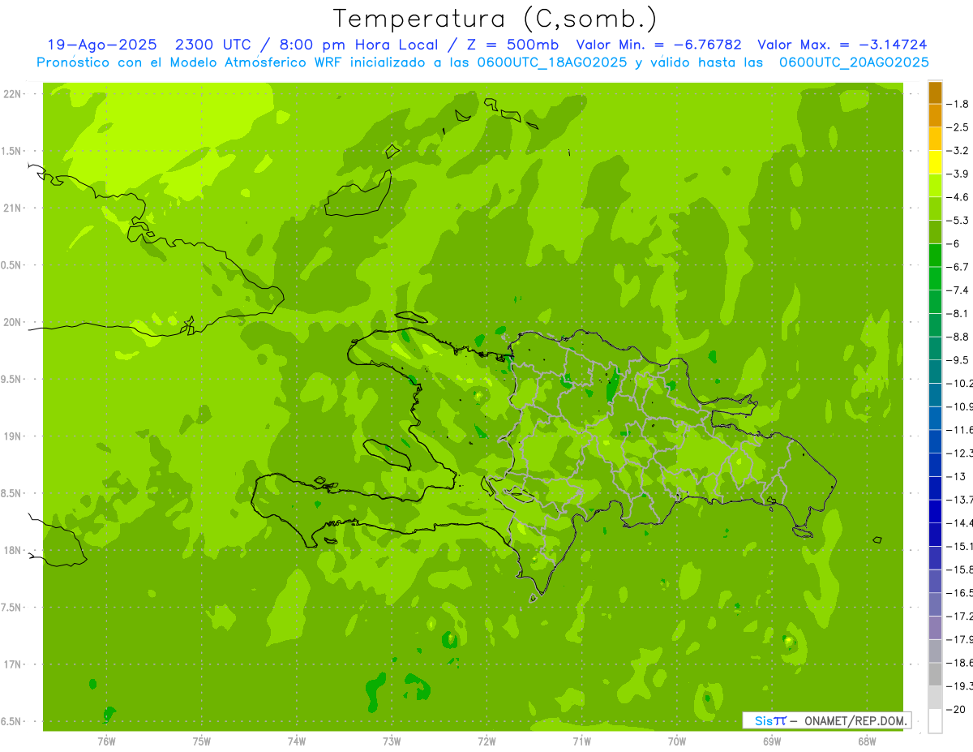Image resolution: width=973 pixels, height=752 pixels.
Task: Click the '19N' latitude label
Action: 13,436
